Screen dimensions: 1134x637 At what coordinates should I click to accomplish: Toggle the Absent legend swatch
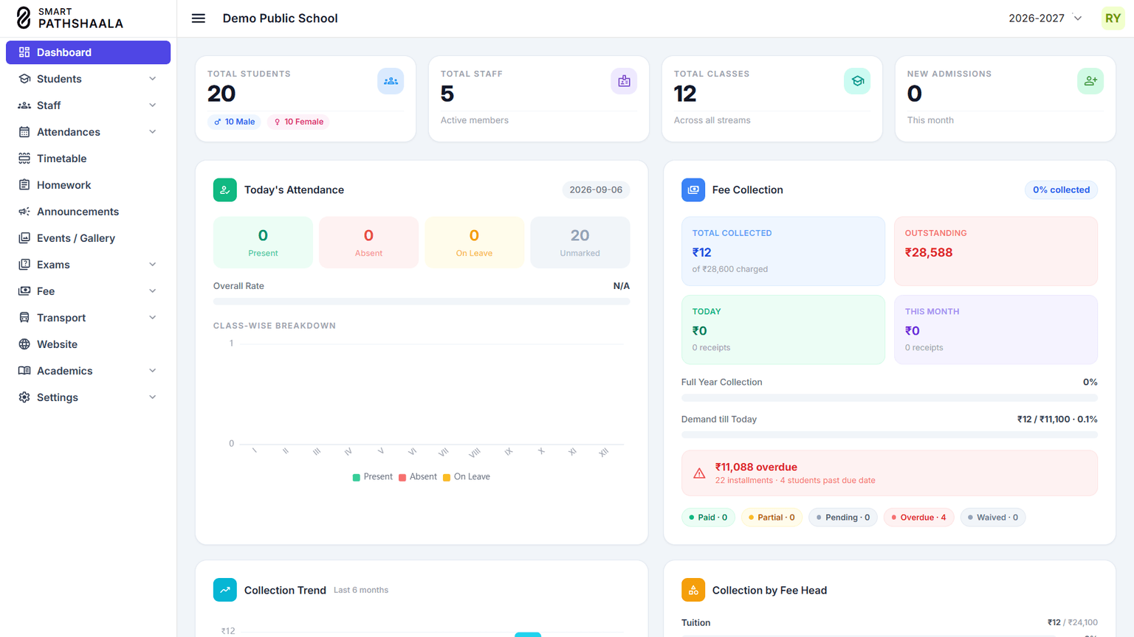(402, 478)
